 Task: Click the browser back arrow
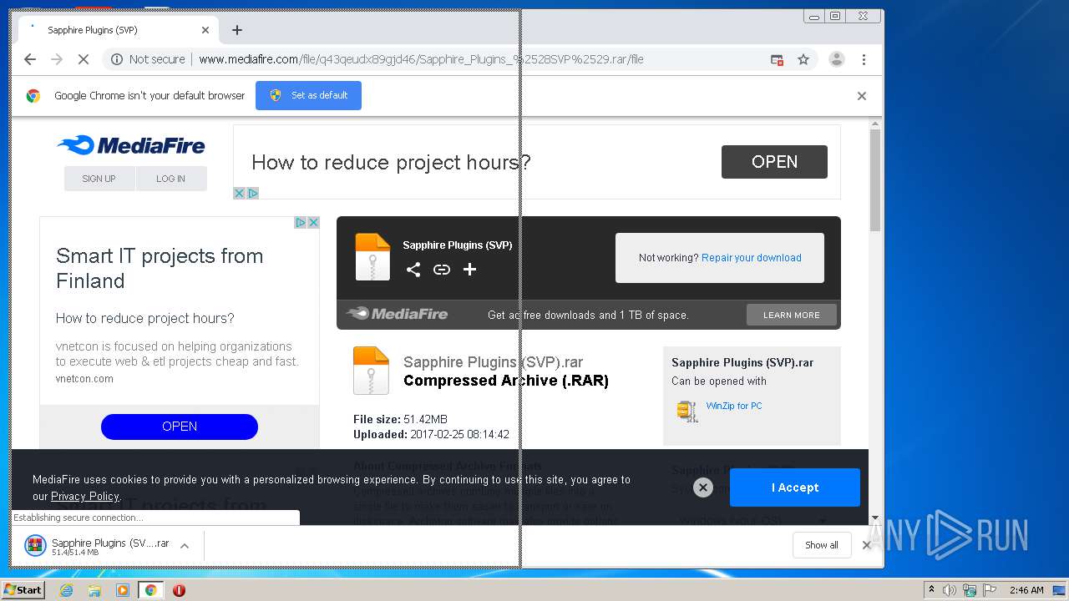point(30,59)
